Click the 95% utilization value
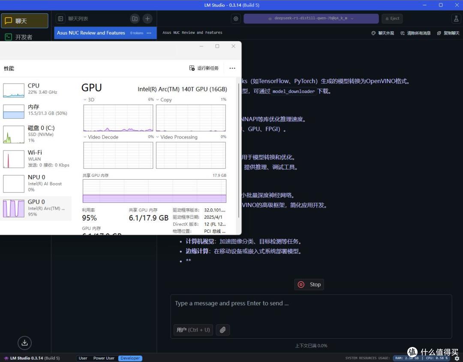The width and height of the screenshot is (463, 362). point(90,218)
